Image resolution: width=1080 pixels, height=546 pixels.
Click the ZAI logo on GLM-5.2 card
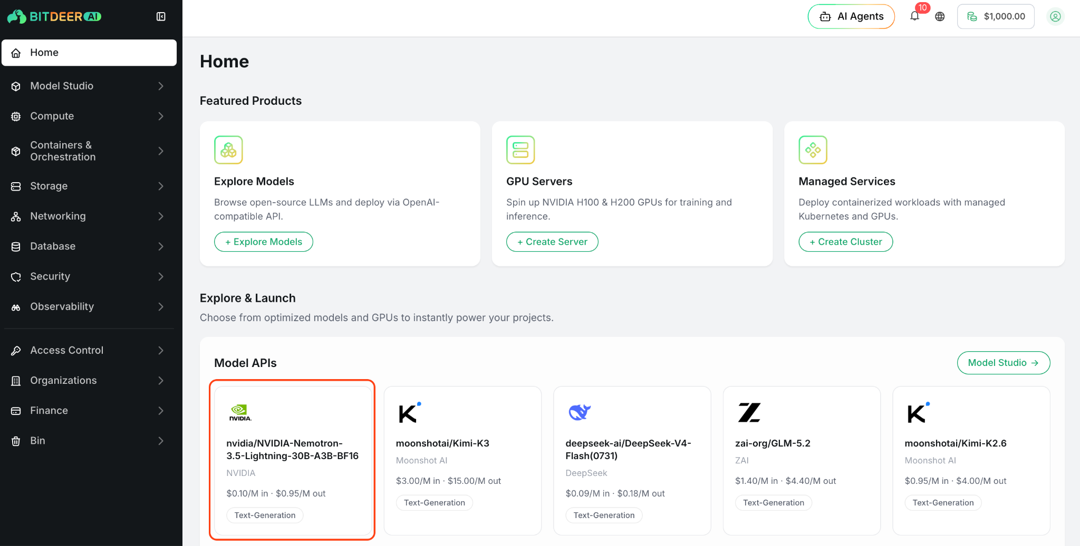[749, 413]
